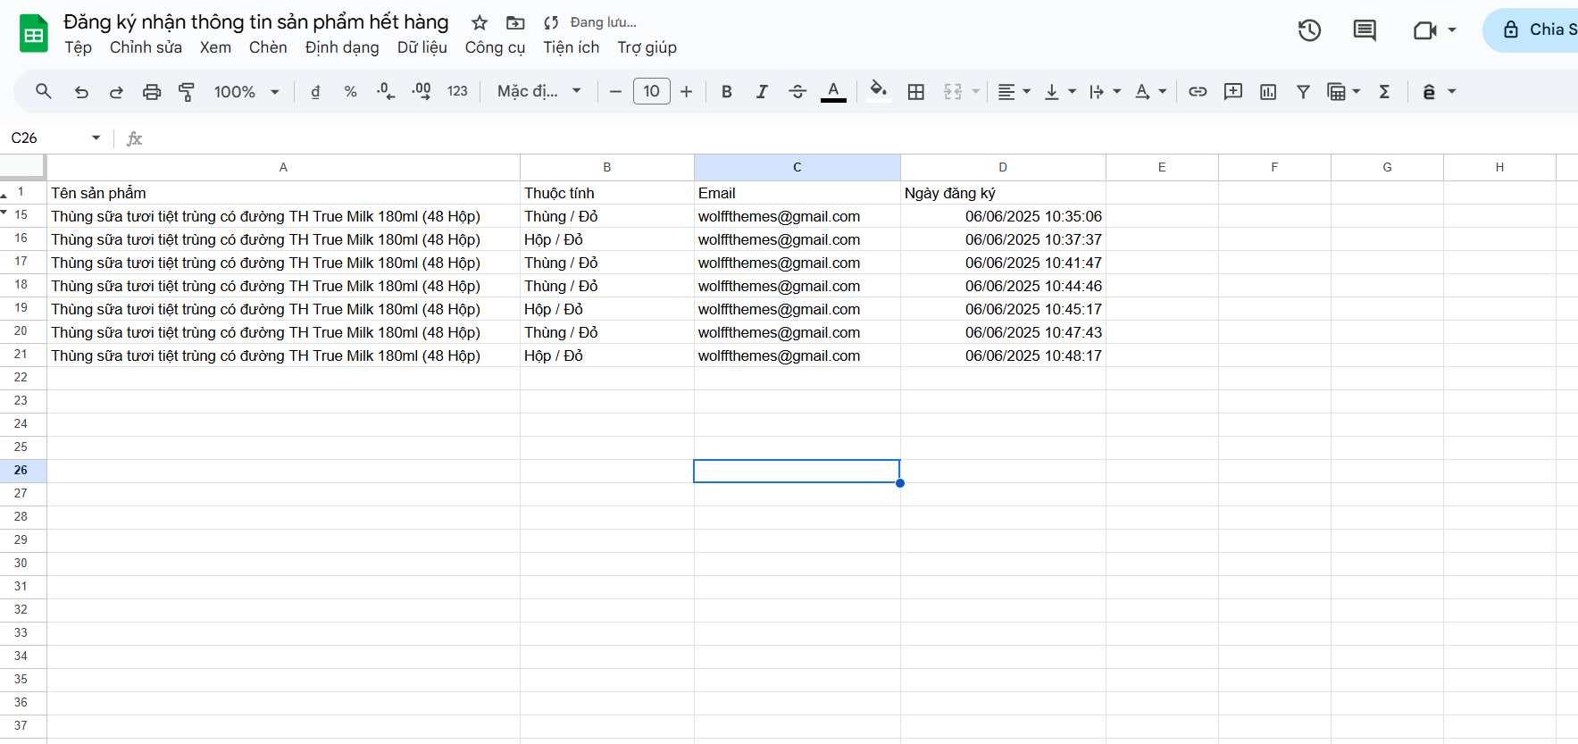Activate the paint format tool
1578x744 pixels.
pos(187,91)
